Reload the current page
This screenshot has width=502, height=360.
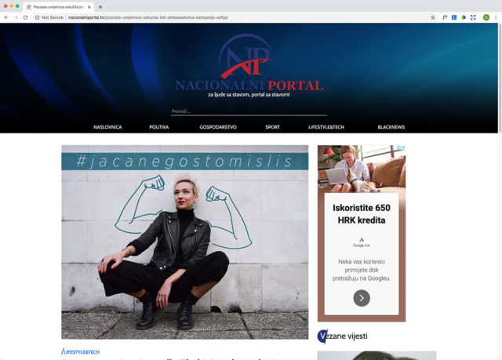(x=25, y=17)
